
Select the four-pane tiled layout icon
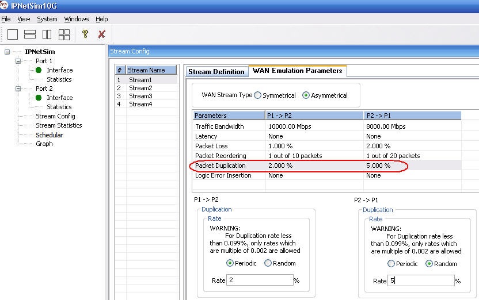[x=64, y=34]
